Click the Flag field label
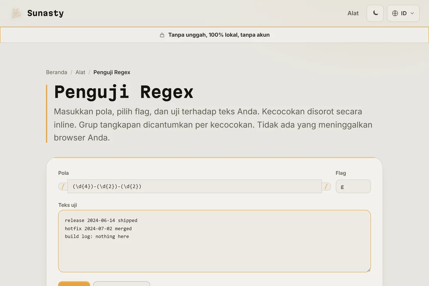Viewport: 429px width, 286px height. 340,173
